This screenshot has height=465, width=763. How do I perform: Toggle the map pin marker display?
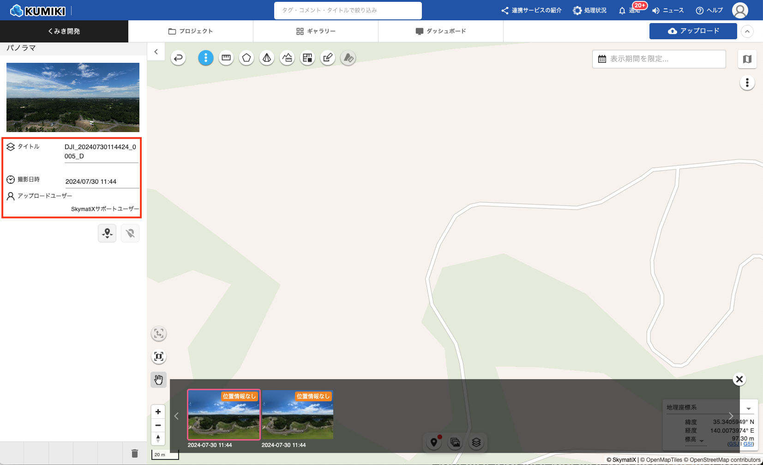434,442
